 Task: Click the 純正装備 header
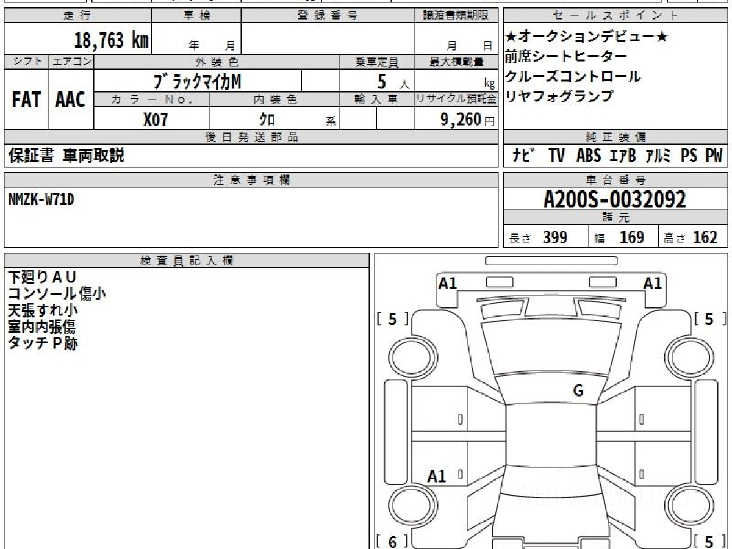(615, 137)
